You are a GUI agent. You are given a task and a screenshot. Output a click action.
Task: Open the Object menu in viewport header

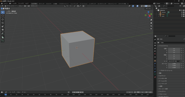pos(34,6)
